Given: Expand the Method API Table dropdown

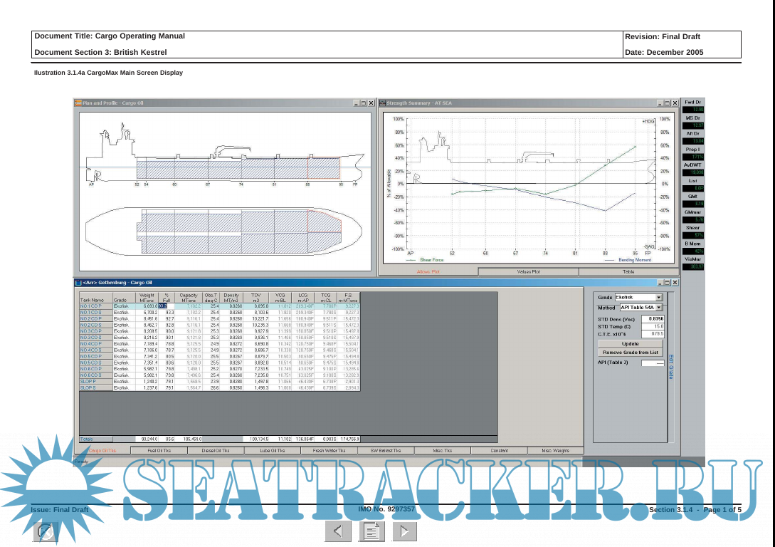Looking at the screenshot, I should point(658,308).
